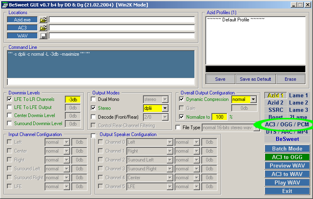Viewport: 313px width, 199px height.
Task: Open Channel 4 Center speaker dropdown
Action: click(170, 178)
